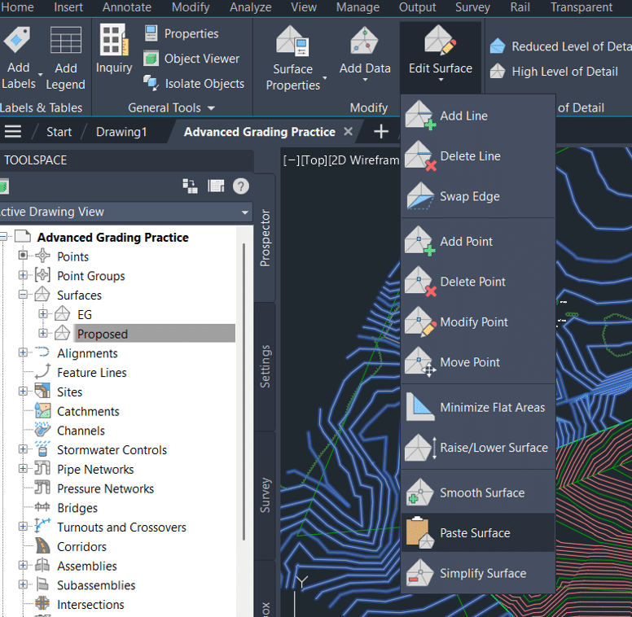Open the Inquiry tool icon
Image resolution: width=632 pixels, height=617 pixels.
(114, 39)
